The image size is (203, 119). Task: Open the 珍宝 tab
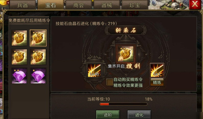pos(135,5)
